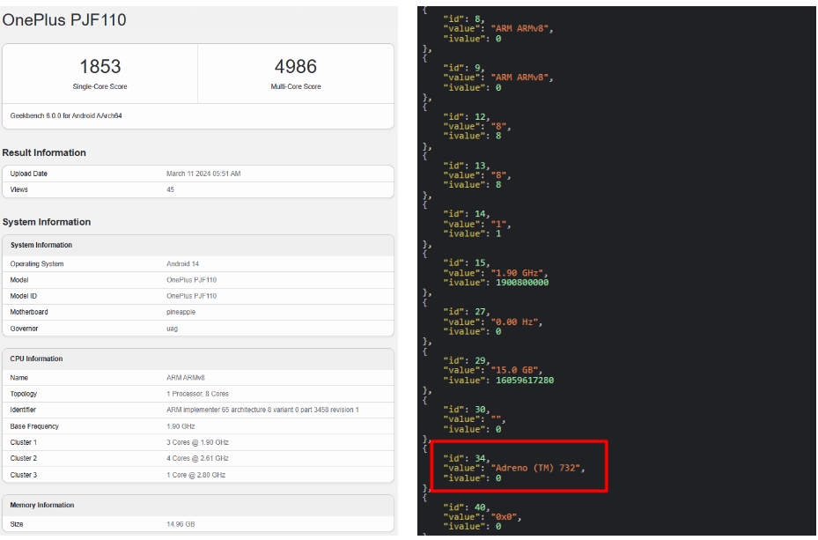Select the "1.90 GHz" Base Frequency value
The image size is (818, 540).
coord(181,426)
